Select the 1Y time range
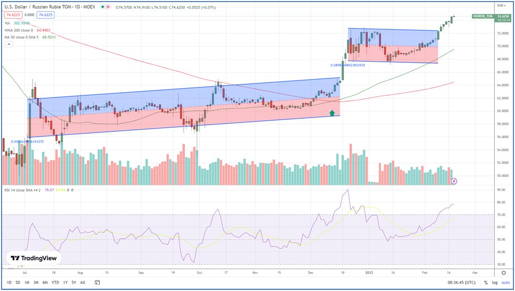 click(66, 283)
